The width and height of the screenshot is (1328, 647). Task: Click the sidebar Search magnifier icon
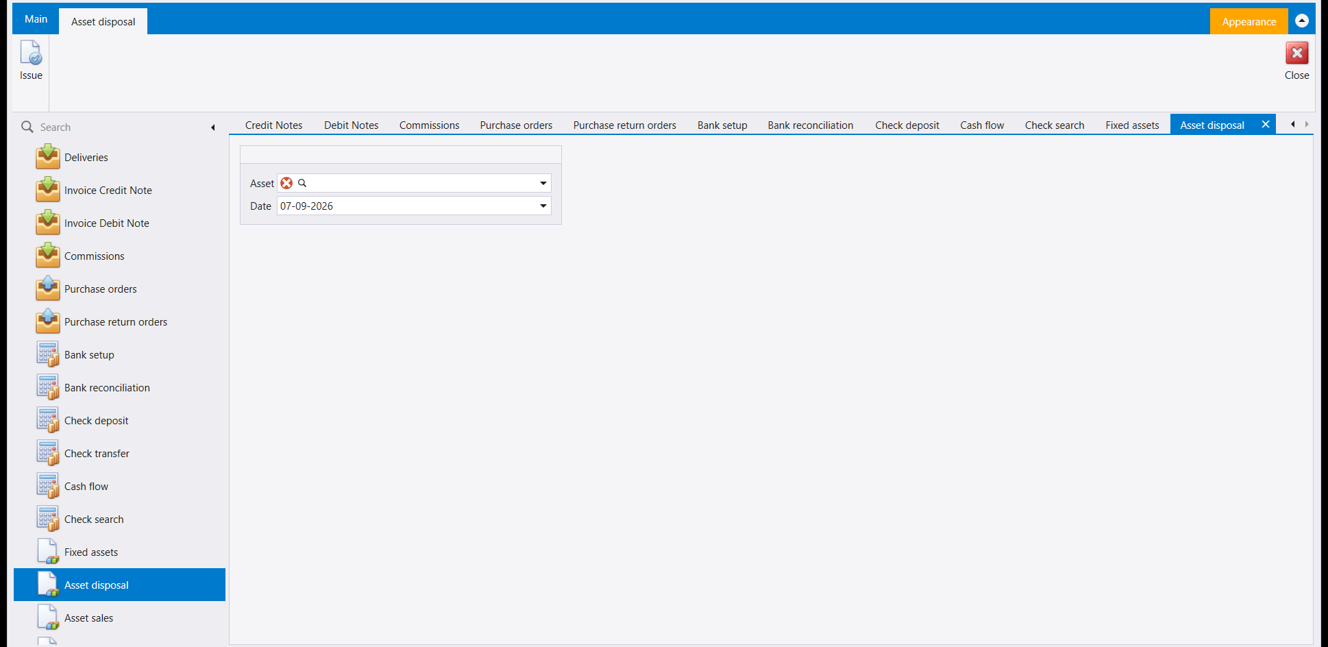click(x=27, y=127)
